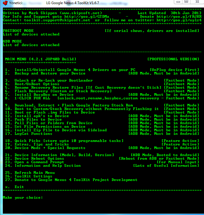This screenshot has height=215, width=204.
Task: Maximize the Nexus 4 ToolKit window
Action: tap(186, 2)
